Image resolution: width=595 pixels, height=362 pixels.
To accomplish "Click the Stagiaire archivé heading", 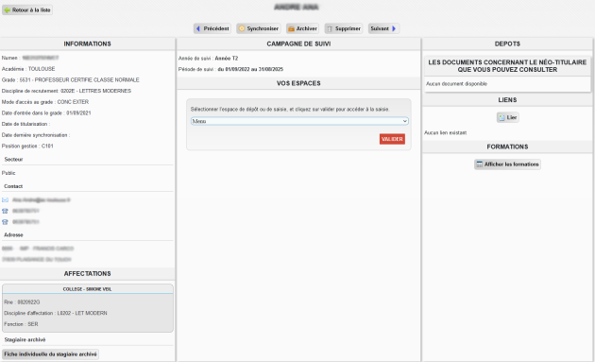I will tap(25, 339).
